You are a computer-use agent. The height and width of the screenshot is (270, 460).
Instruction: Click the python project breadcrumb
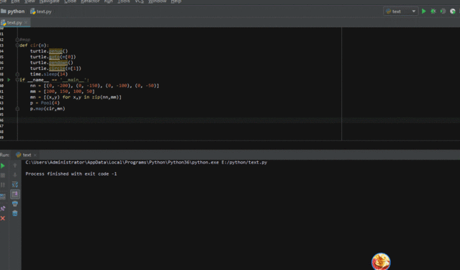point(13,12)
